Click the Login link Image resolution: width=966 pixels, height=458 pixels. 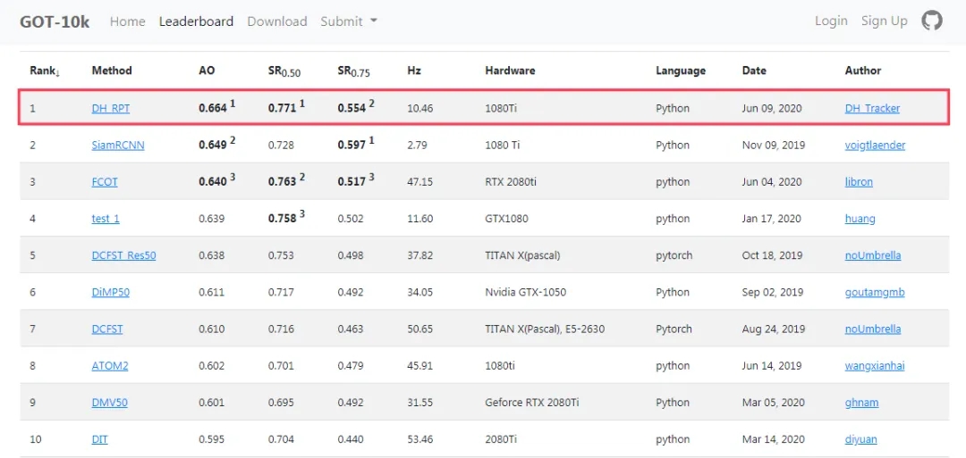pyautogui.click(x=831, y=21)
